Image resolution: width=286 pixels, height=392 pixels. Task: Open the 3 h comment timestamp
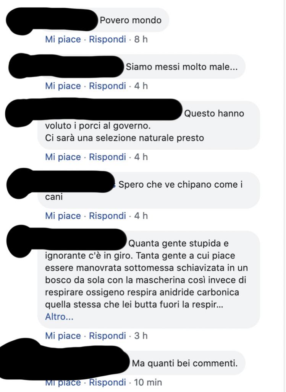[x=141, y=335]
